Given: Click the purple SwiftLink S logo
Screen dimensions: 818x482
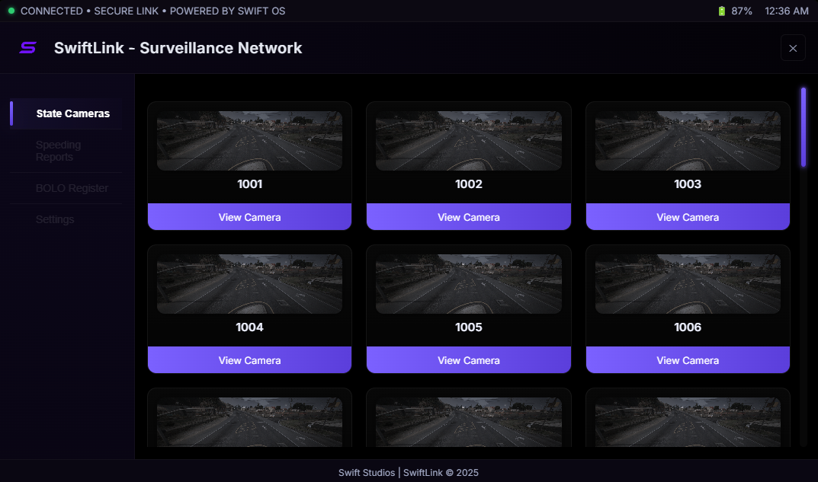Looking at the screenshot, I should click(27, 48).
